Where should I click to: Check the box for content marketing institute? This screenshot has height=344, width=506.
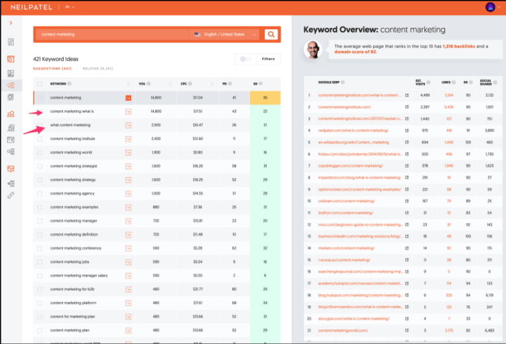click(40, 139)
